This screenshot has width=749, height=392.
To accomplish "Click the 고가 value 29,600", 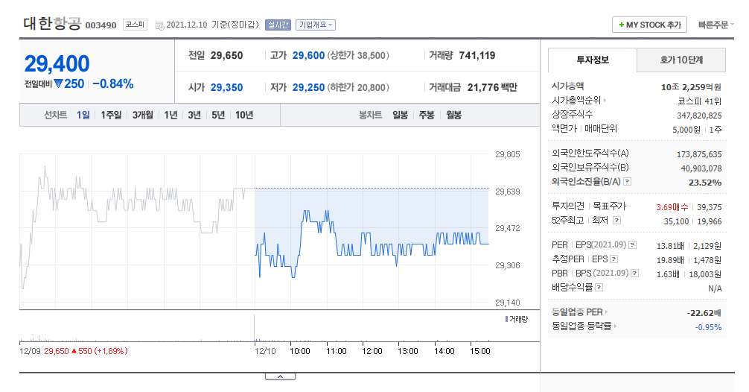I will (x=308, y=55).
